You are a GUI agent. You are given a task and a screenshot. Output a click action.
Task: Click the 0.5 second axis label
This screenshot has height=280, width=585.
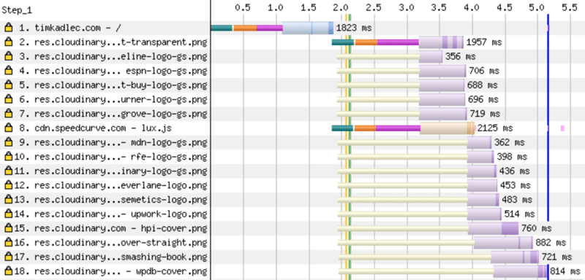tap(243, 7)
